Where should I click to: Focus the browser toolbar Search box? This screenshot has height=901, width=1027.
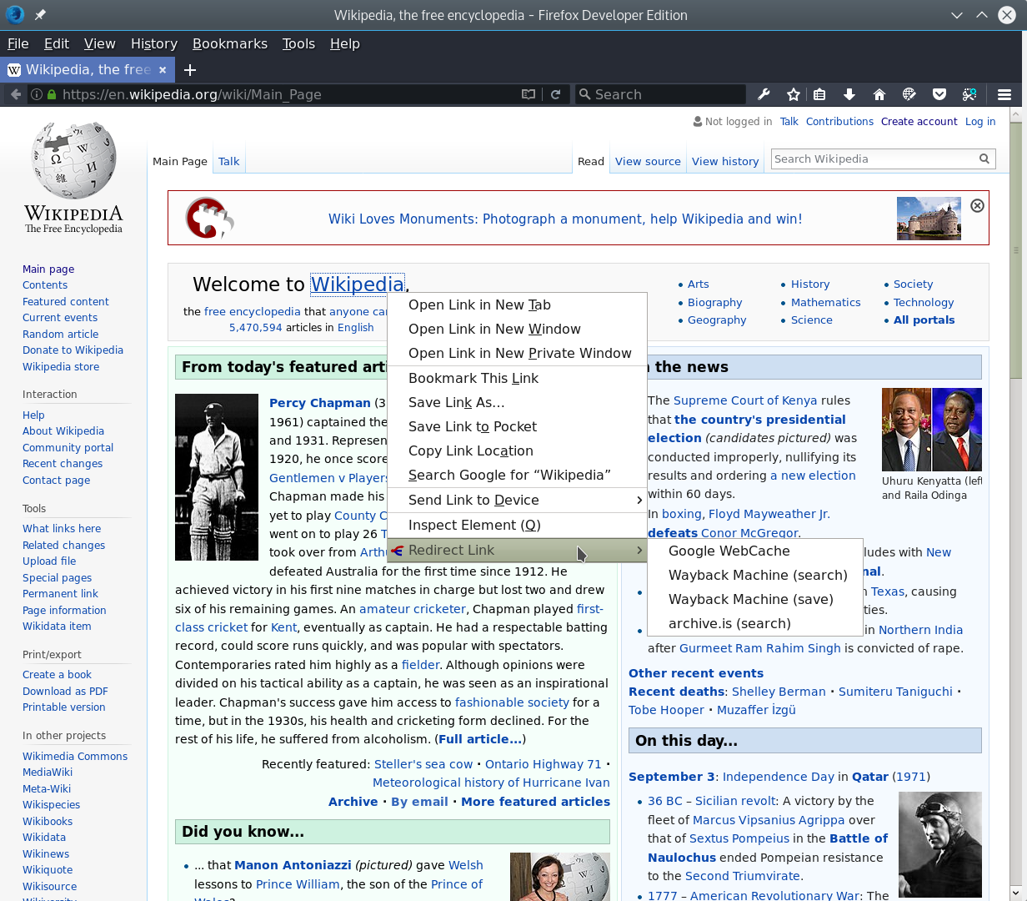(x=660, y=94)
